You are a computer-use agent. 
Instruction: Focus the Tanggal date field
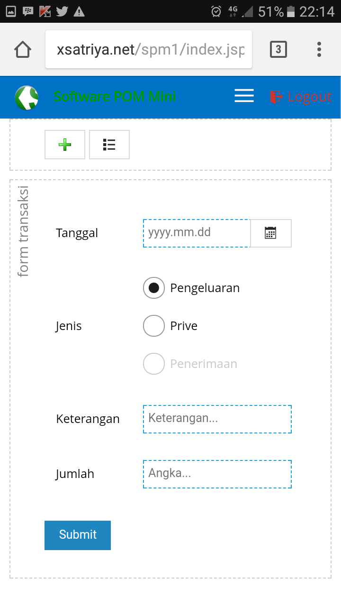tap(197, 233)
